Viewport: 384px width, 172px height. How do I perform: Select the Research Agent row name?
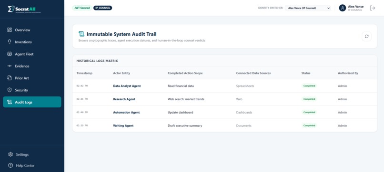click(124, 99)
